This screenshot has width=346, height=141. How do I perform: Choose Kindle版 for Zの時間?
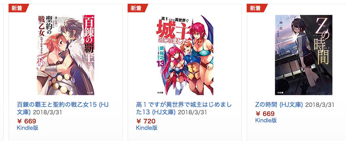266,120
